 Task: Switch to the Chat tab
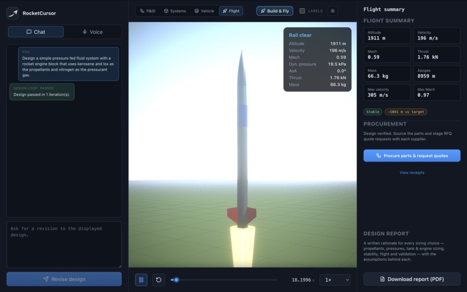[36, 32]
